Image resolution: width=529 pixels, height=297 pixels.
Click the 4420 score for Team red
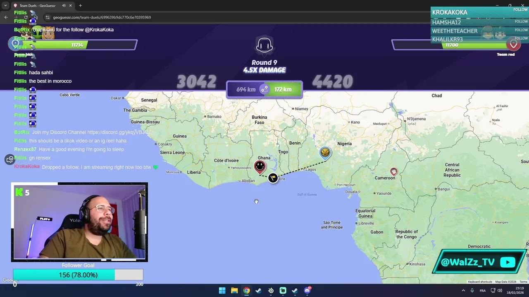332,82
